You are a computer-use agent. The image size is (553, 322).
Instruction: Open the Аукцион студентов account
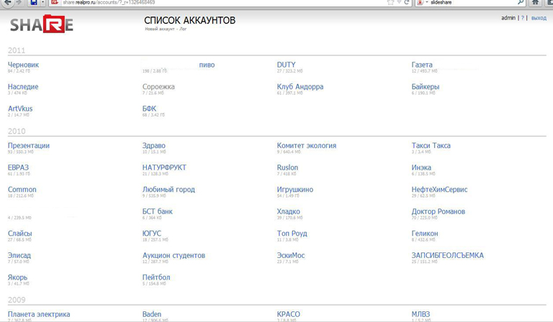point(174,255)
